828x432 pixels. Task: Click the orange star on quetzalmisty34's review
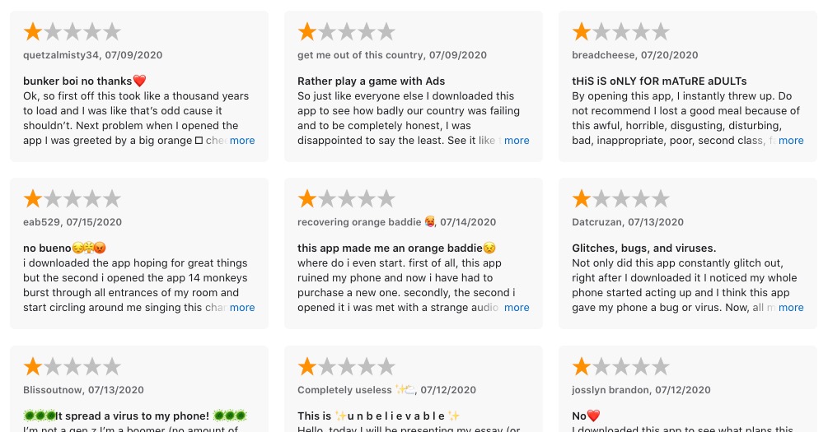click(33, 31)
